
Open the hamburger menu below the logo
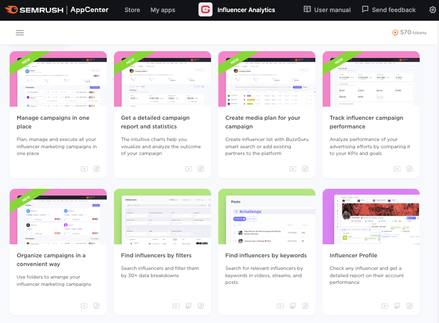pyautogui.click(x=20, y=33)
